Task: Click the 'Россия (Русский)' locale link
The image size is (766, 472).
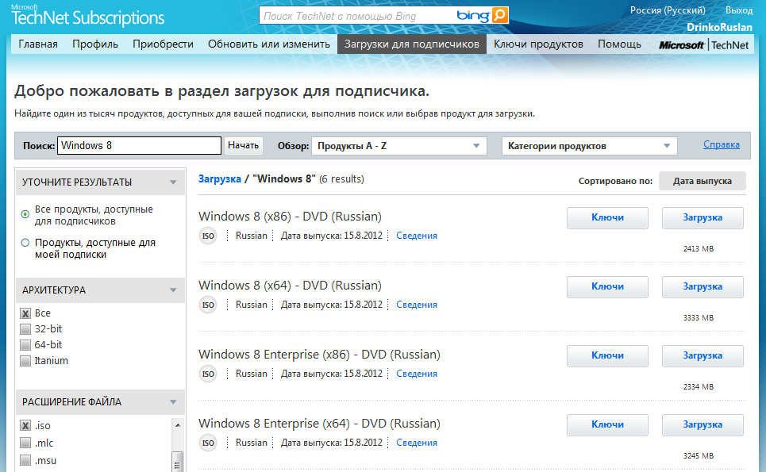Action: [668, 10]
